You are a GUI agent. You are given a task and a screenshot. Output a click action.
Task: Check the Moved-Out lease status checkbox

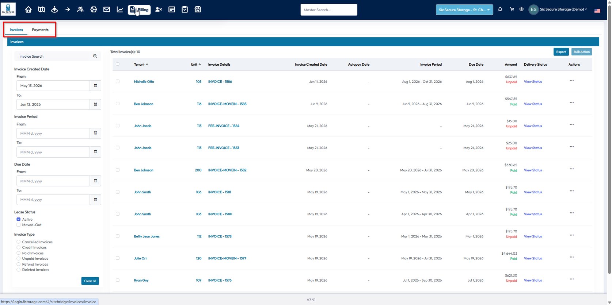pyautogui.click(x=18, y=225)
